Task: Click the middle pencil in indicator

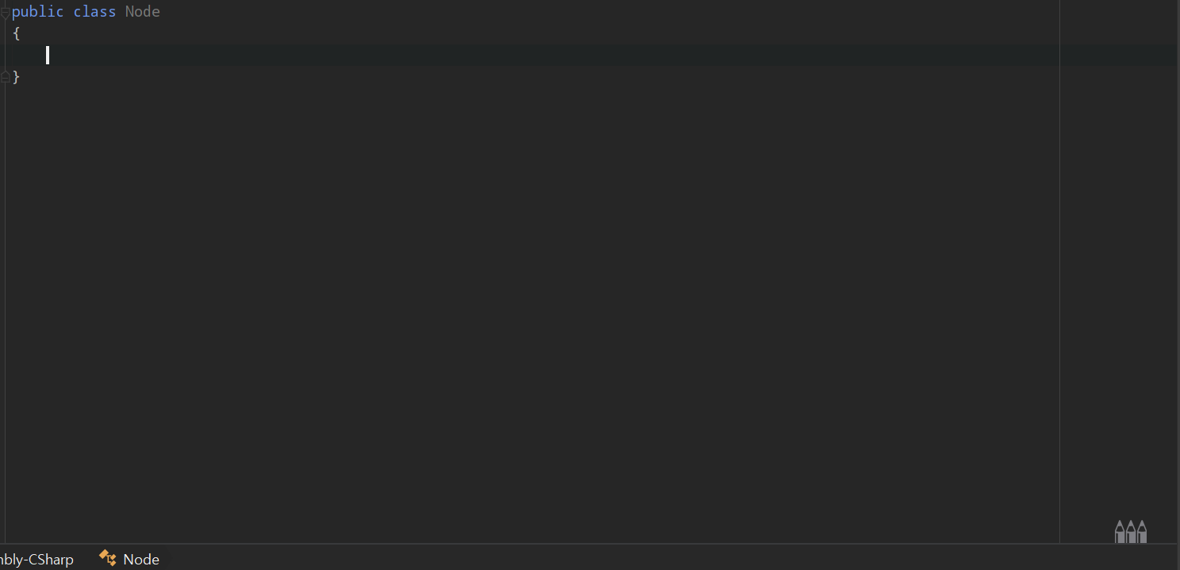Action: [x=1131, y=531]
